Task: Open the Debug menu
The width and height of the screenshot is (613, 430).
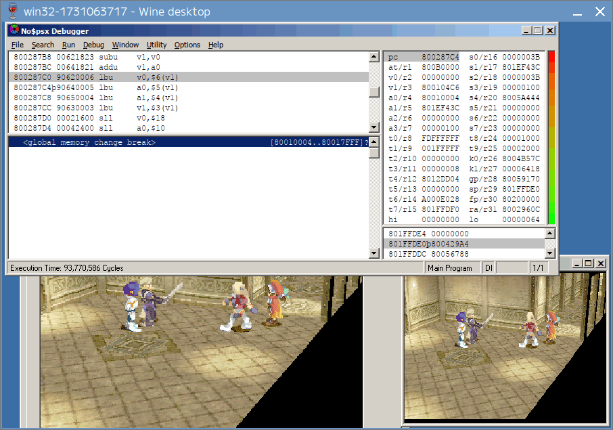Action: point(93,45)
